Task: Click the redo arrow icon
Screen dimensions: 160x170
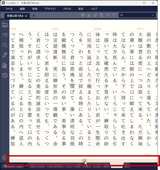Action: tap(114, 15)
